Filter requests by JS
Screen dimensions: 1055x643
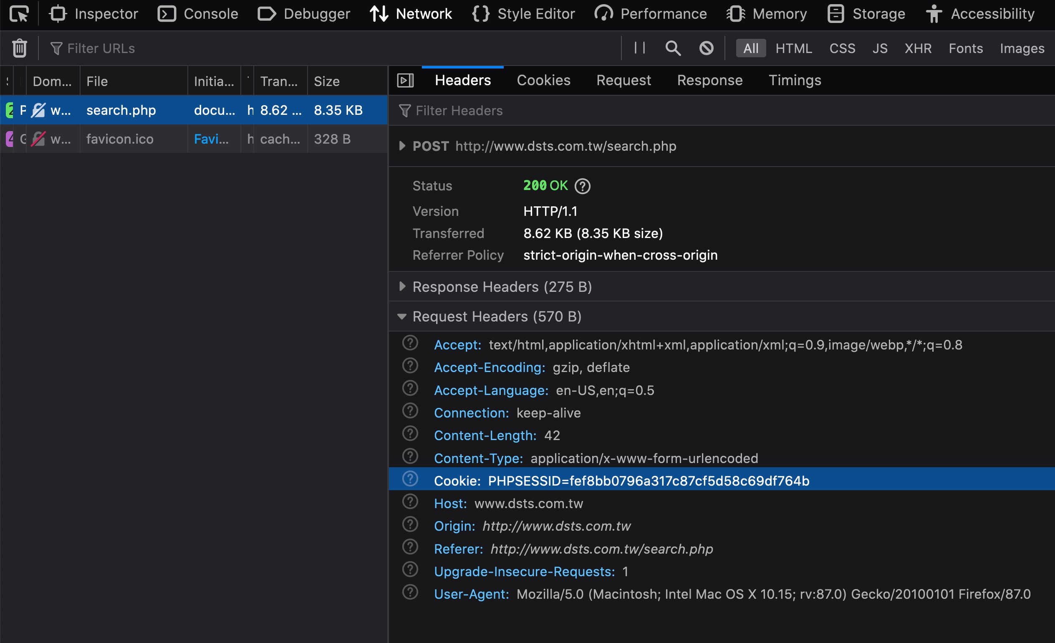(x=880, y=48)
